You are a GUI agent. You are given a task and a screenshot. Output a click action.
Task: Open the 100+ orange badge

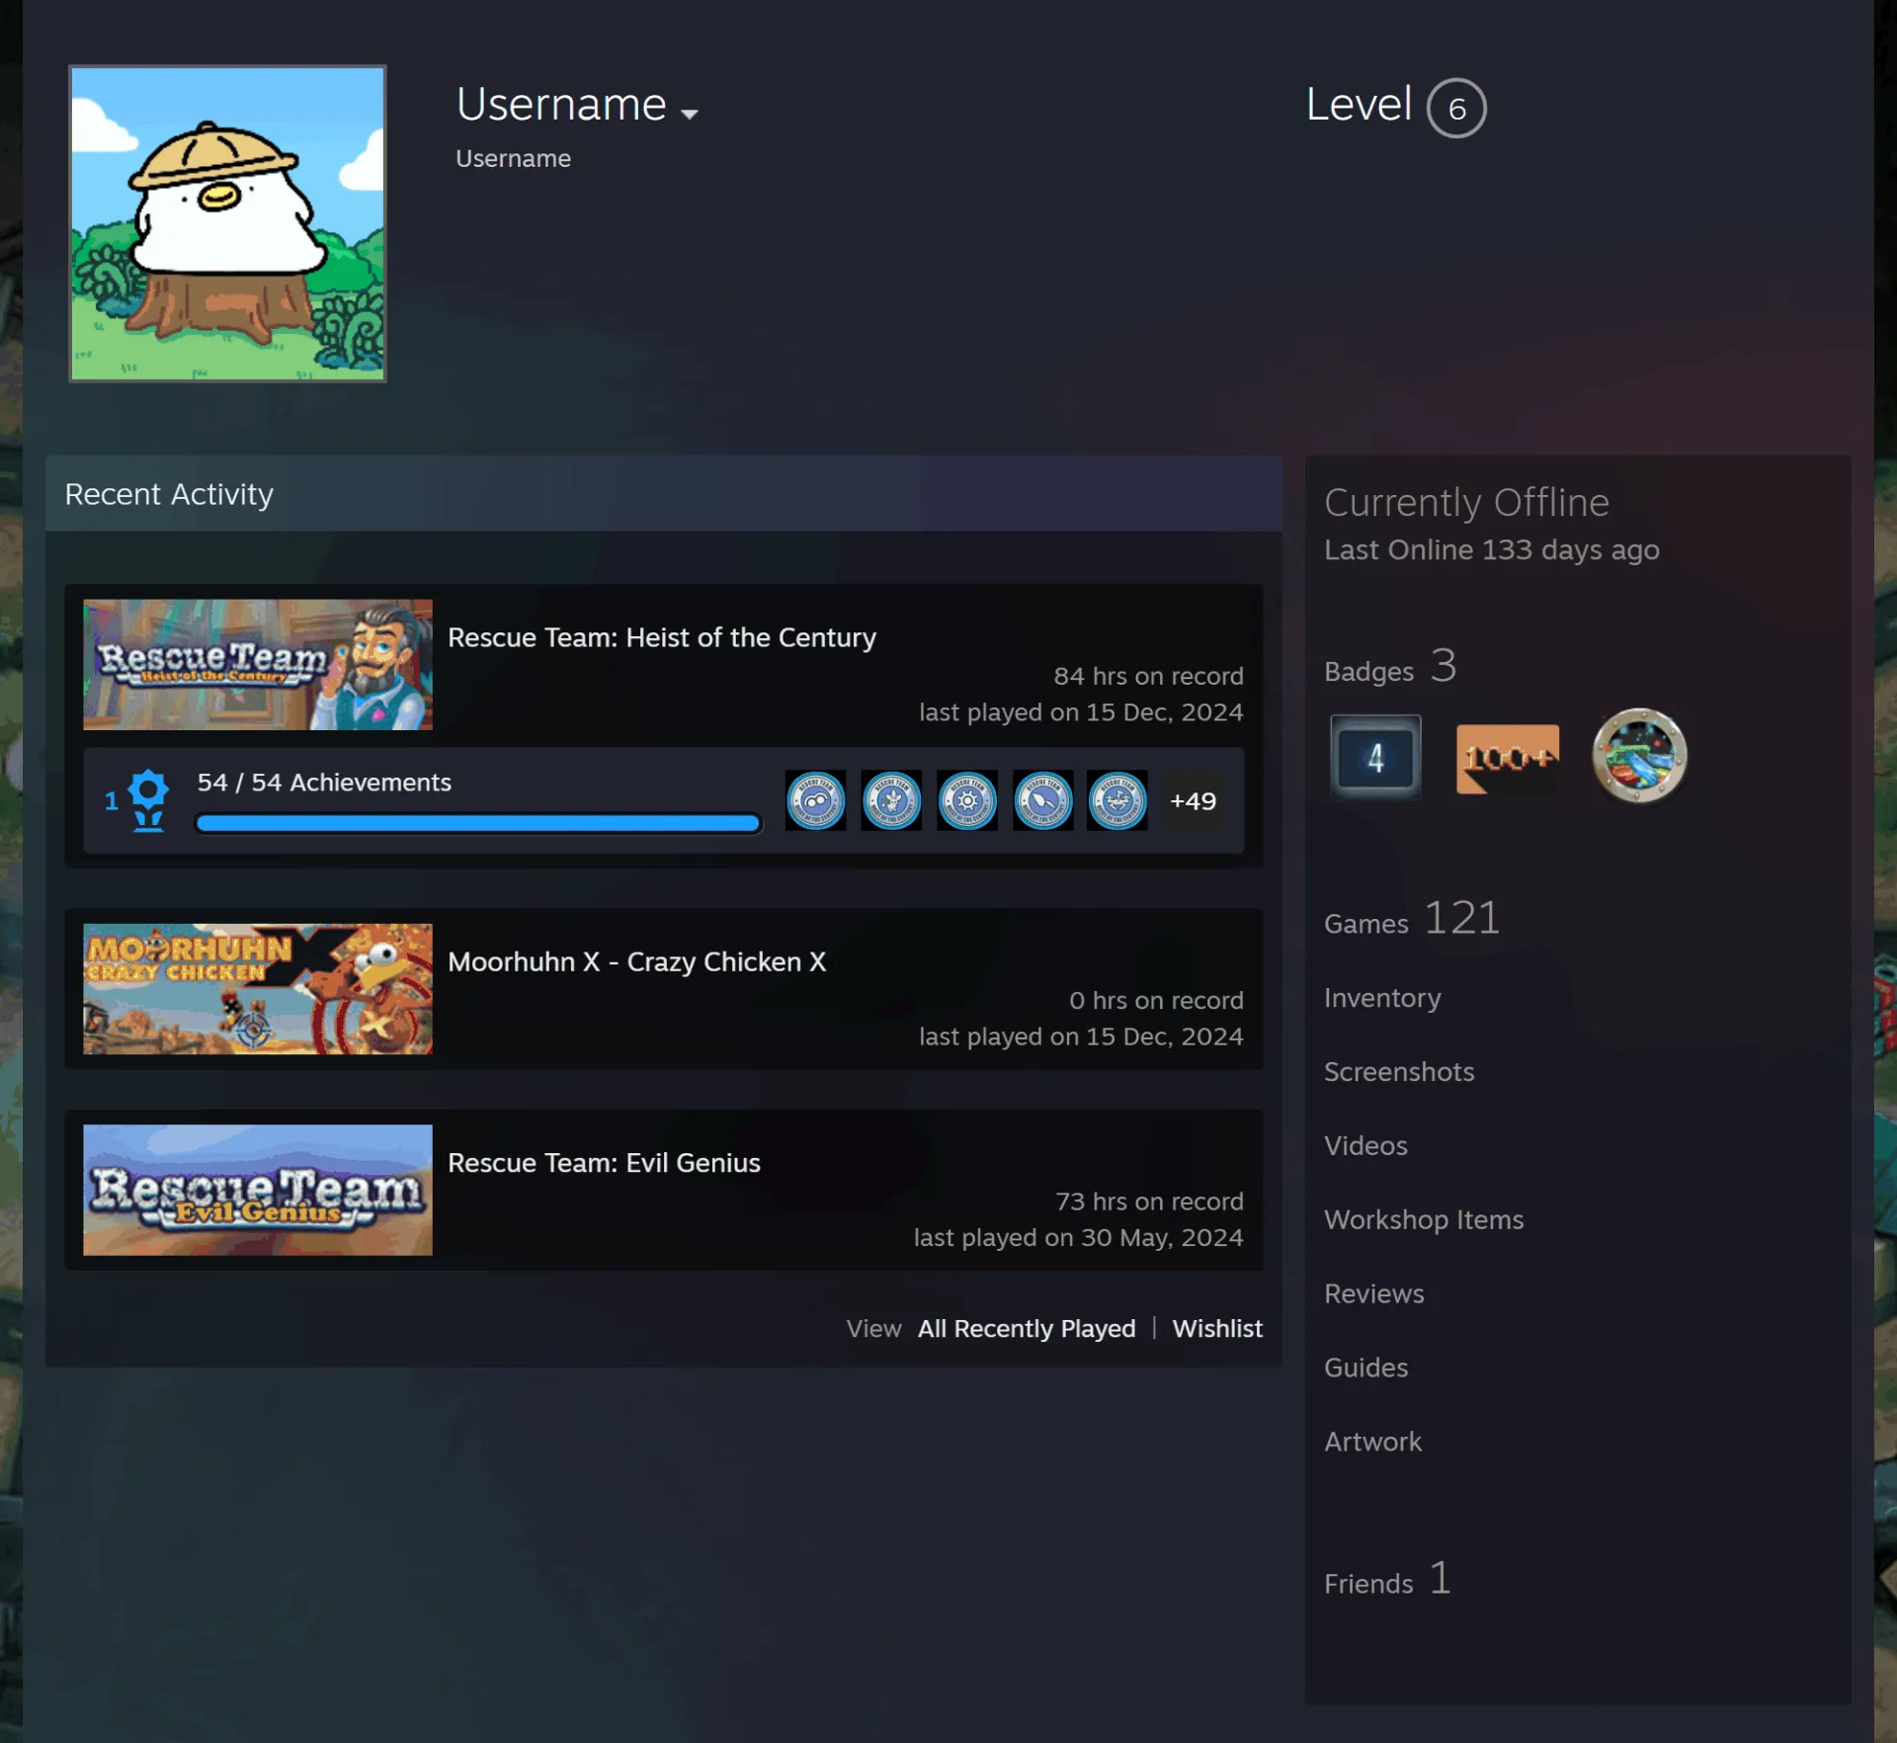pyautogui.click(x=1508, y=757)
